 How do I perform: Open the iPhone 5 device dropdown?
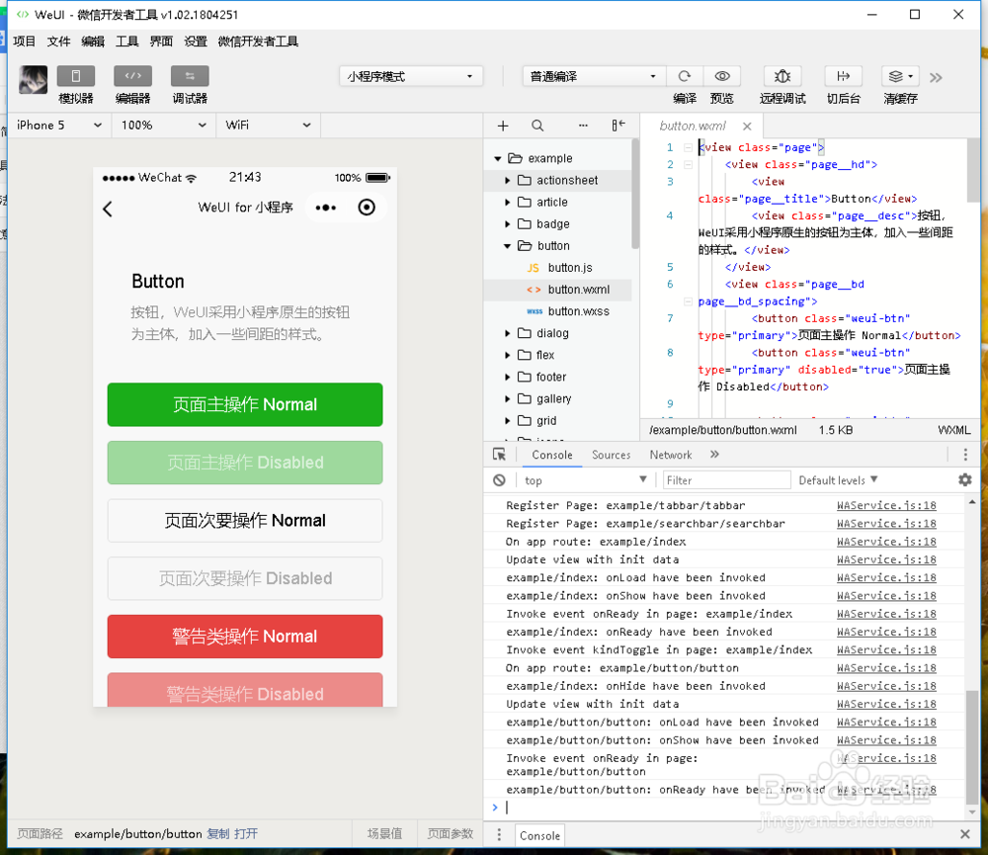coord(59,125)
